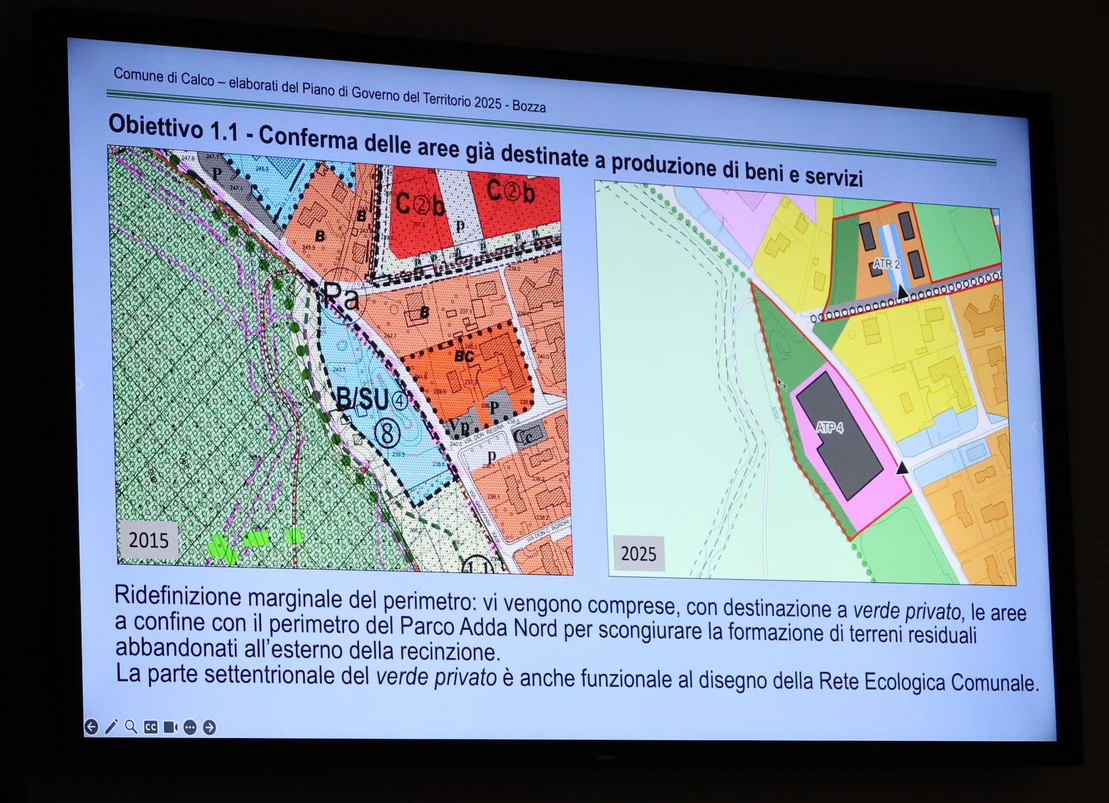Select the pen annotation tool
Image resolution: width=1109 pixels, height=803 pixels.
point(111,727)
